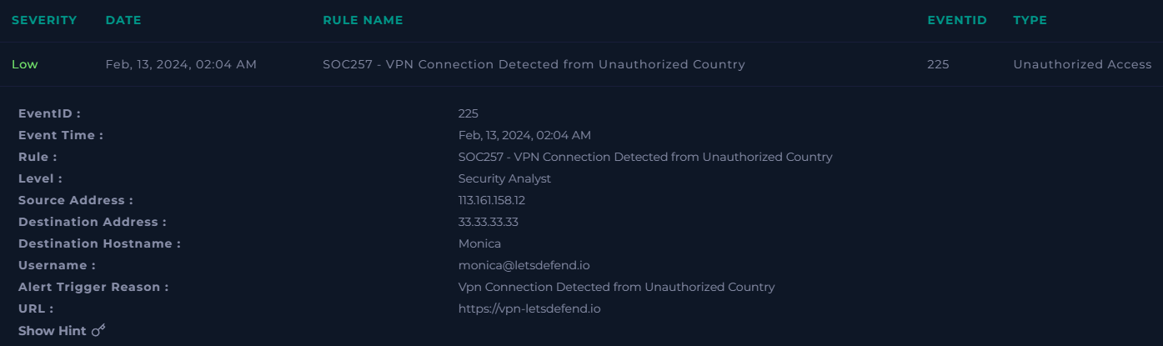This screenshot has height=346, width=1163.
Task: Click the key icon beside Show Hint
Action: 98,331
